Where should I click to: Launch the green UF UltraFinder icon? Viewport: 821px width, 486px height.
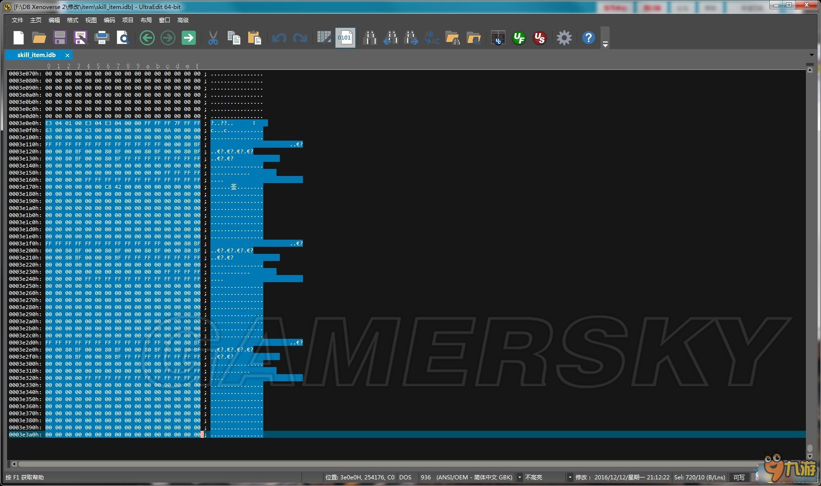519,38
